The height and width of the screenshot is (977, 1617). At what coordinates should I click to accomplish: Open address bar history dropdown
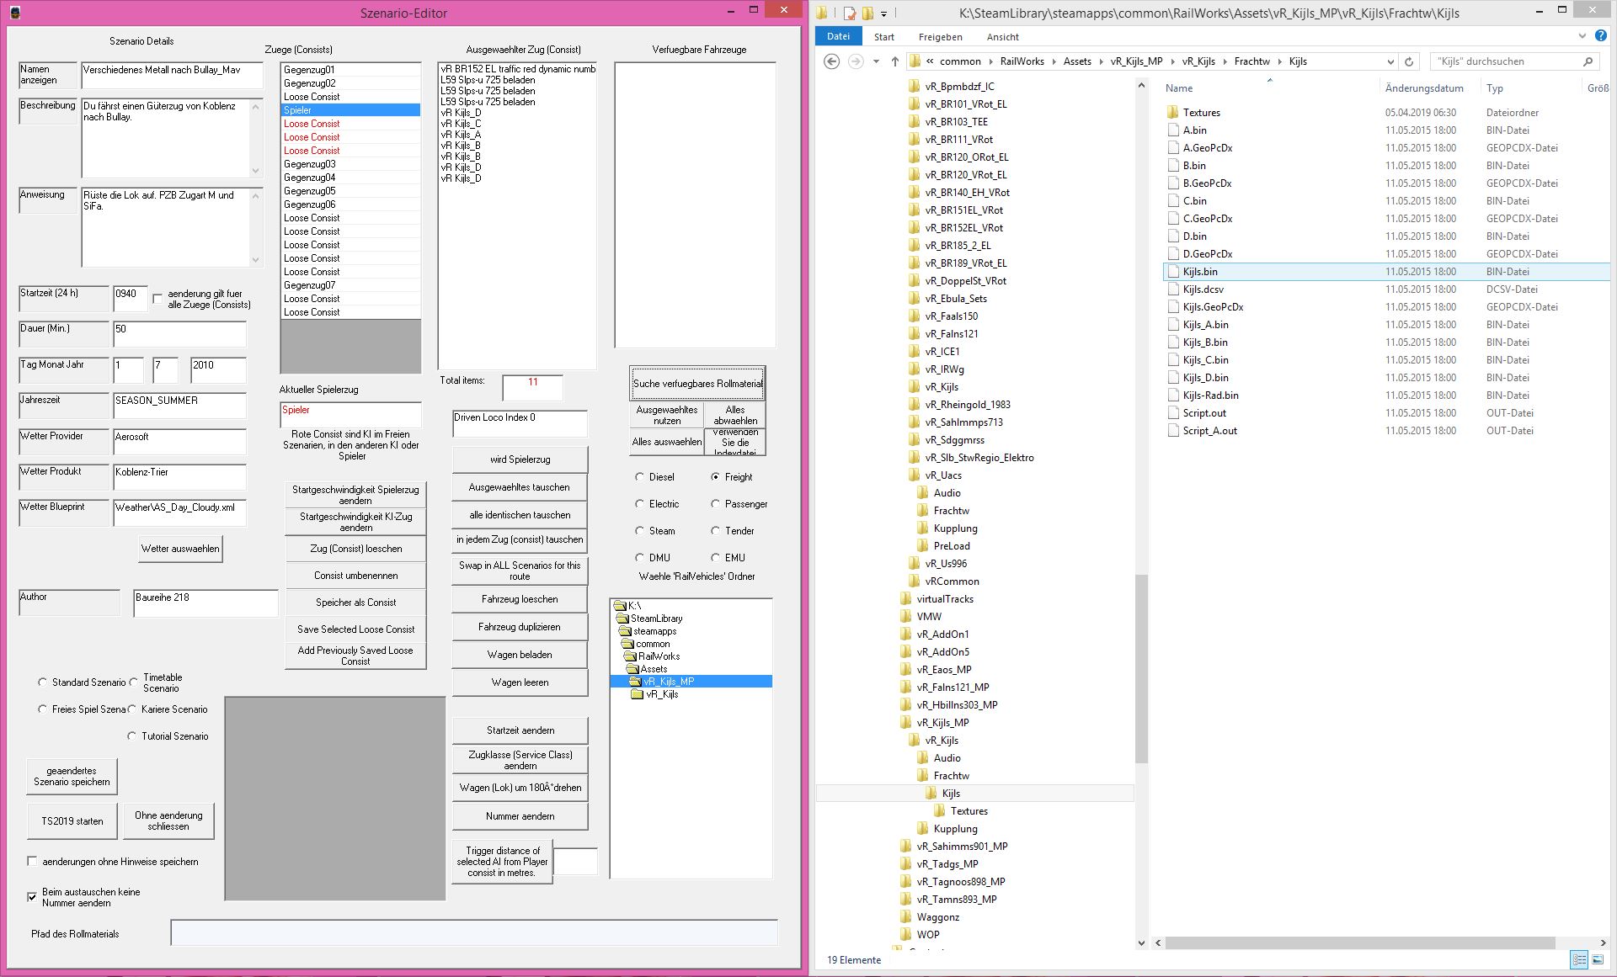click(x=1390, y=61)
